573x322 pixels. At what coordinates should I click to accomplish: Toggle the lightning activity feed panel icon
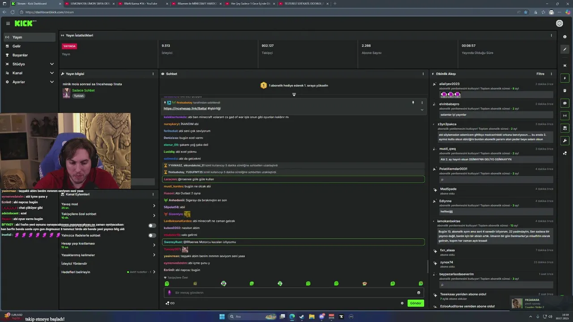click(565, 78)
